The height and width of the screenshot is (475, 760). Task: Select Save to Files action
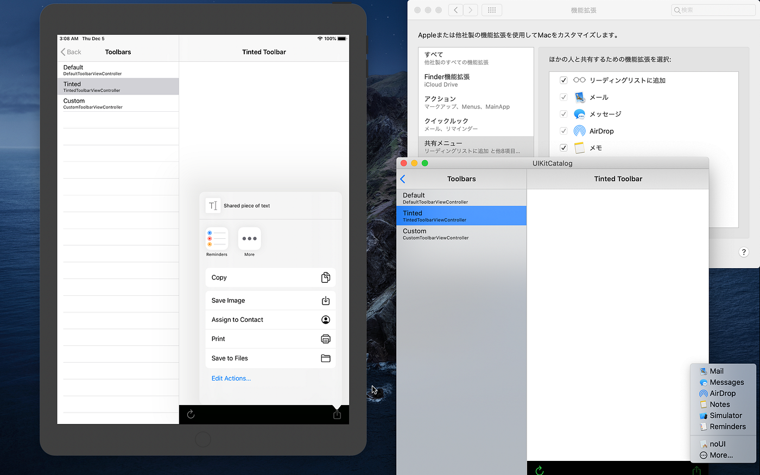click(270, 358)
